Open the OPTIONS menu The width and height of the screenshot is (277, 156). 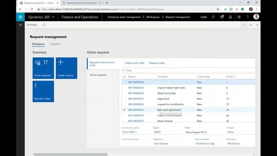tap(32, 25)
